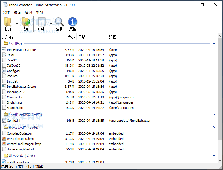Screen dimensions: 223x170
Task: Click the Init.dat file icon
Action: 4,81
